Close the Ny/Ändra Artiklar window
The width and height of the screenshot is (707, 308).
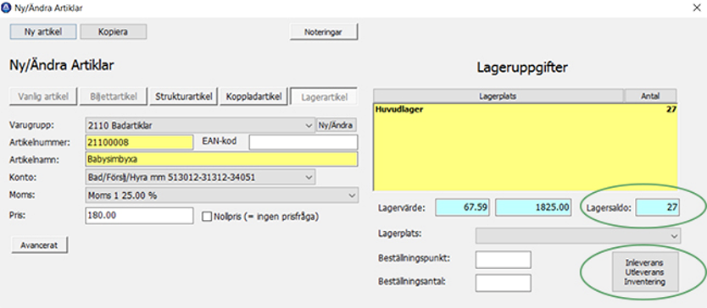(697, 8)
